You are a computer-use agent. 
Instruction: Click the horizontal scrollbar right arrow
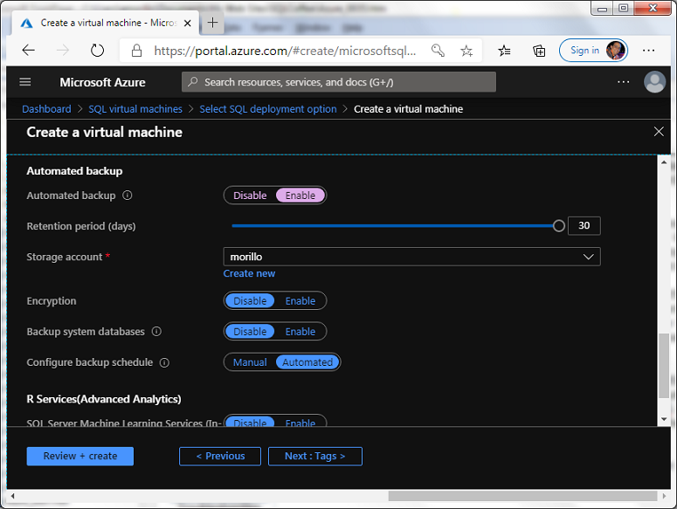click(664, 496)
